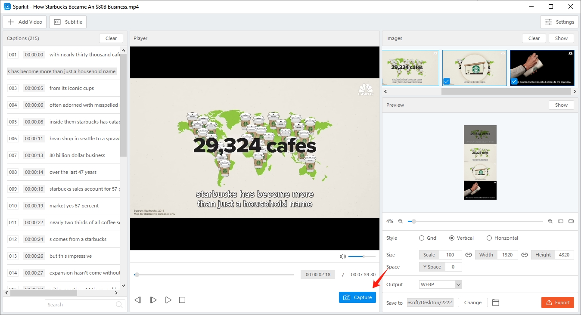The image size is (581, 315).
Task: Select the previous frame step icon
Action: pyautogui.click(x=138, y=300)
